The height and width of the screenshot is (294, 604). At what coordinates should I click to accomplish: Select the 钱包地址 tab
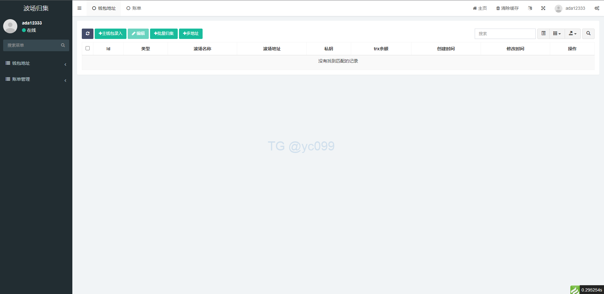pyautogui.click(x=104, y=8)
